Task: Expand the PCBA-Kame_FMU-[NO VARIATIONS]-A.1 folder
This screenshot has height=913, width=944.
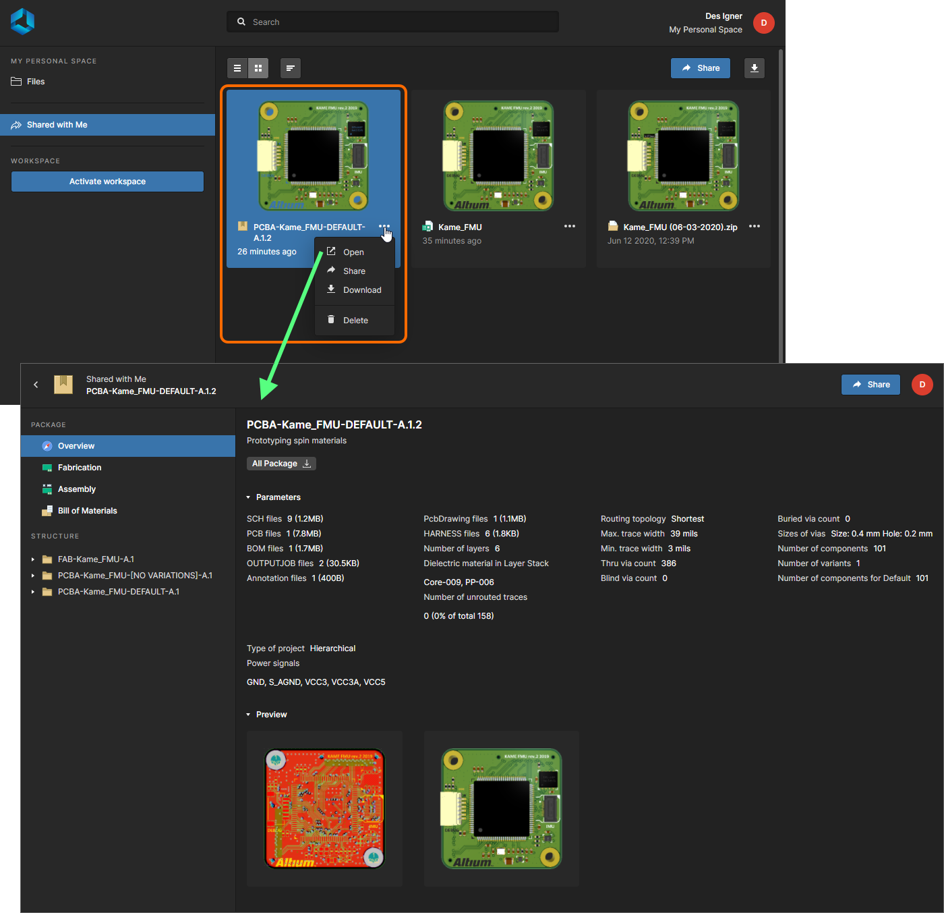Action: [33, 576]
